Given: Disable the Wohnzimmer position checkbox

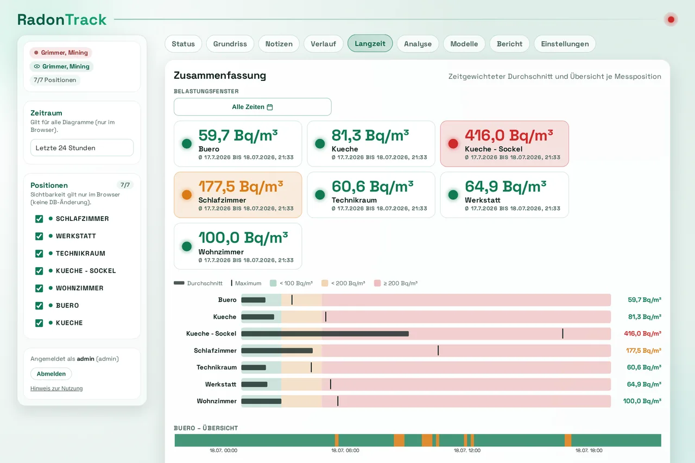Looking at the screenshot, I should coord(39,288).
